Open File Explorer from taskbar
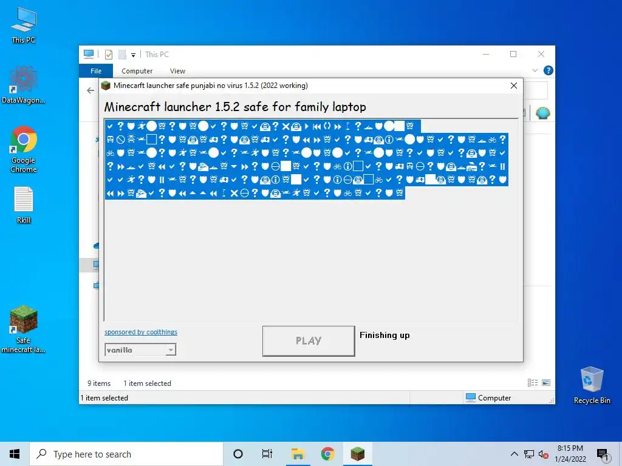Image resolution: width=622 pixels, height=466 pixels. pos(298,454)
